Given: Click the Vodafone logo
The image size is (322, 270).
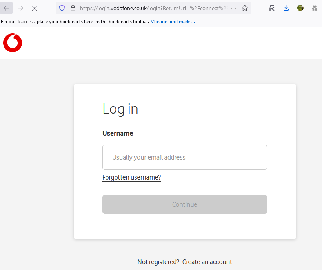Looking at the screenshot, I should point(12,43).
